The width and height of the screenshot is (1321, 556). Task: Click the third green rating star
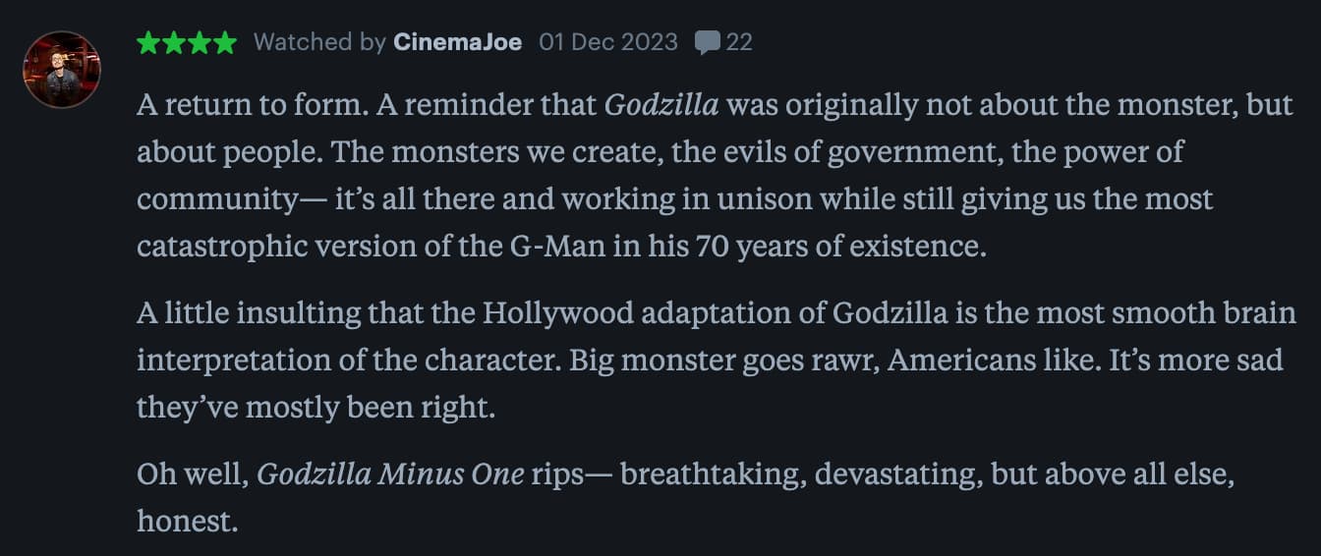point(201,42)
